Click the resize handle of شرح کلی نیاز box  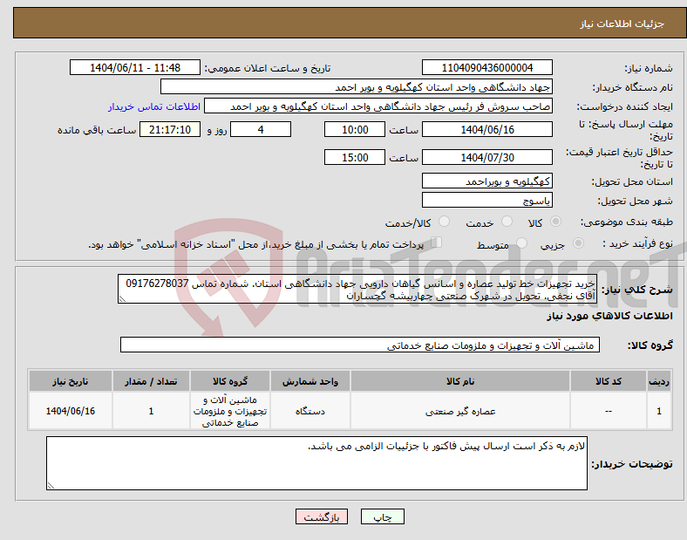(122, 299)
